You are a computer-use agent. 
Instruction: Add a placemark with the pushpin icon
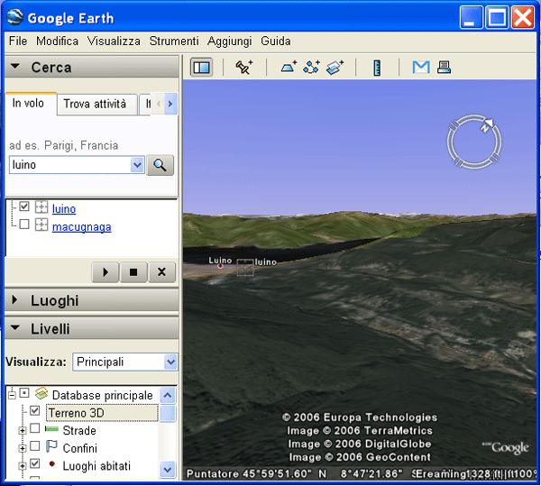244,67
